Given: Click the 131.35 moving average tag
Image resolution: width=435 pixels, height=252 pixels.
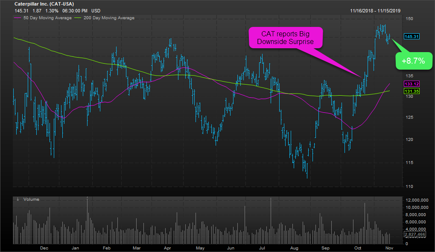Looking at the screenshot, I should pos(412,91).
